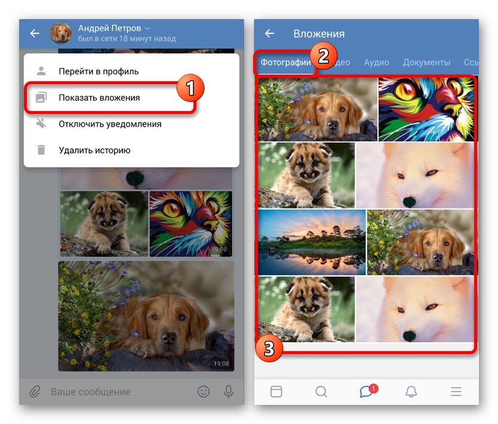Open the large dog photo in chat
The height and width of the screenshot is (424, 498).
pyautogui.click(x=146, y=316)
